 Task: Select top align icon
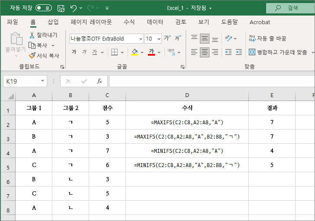coord(194,37)
